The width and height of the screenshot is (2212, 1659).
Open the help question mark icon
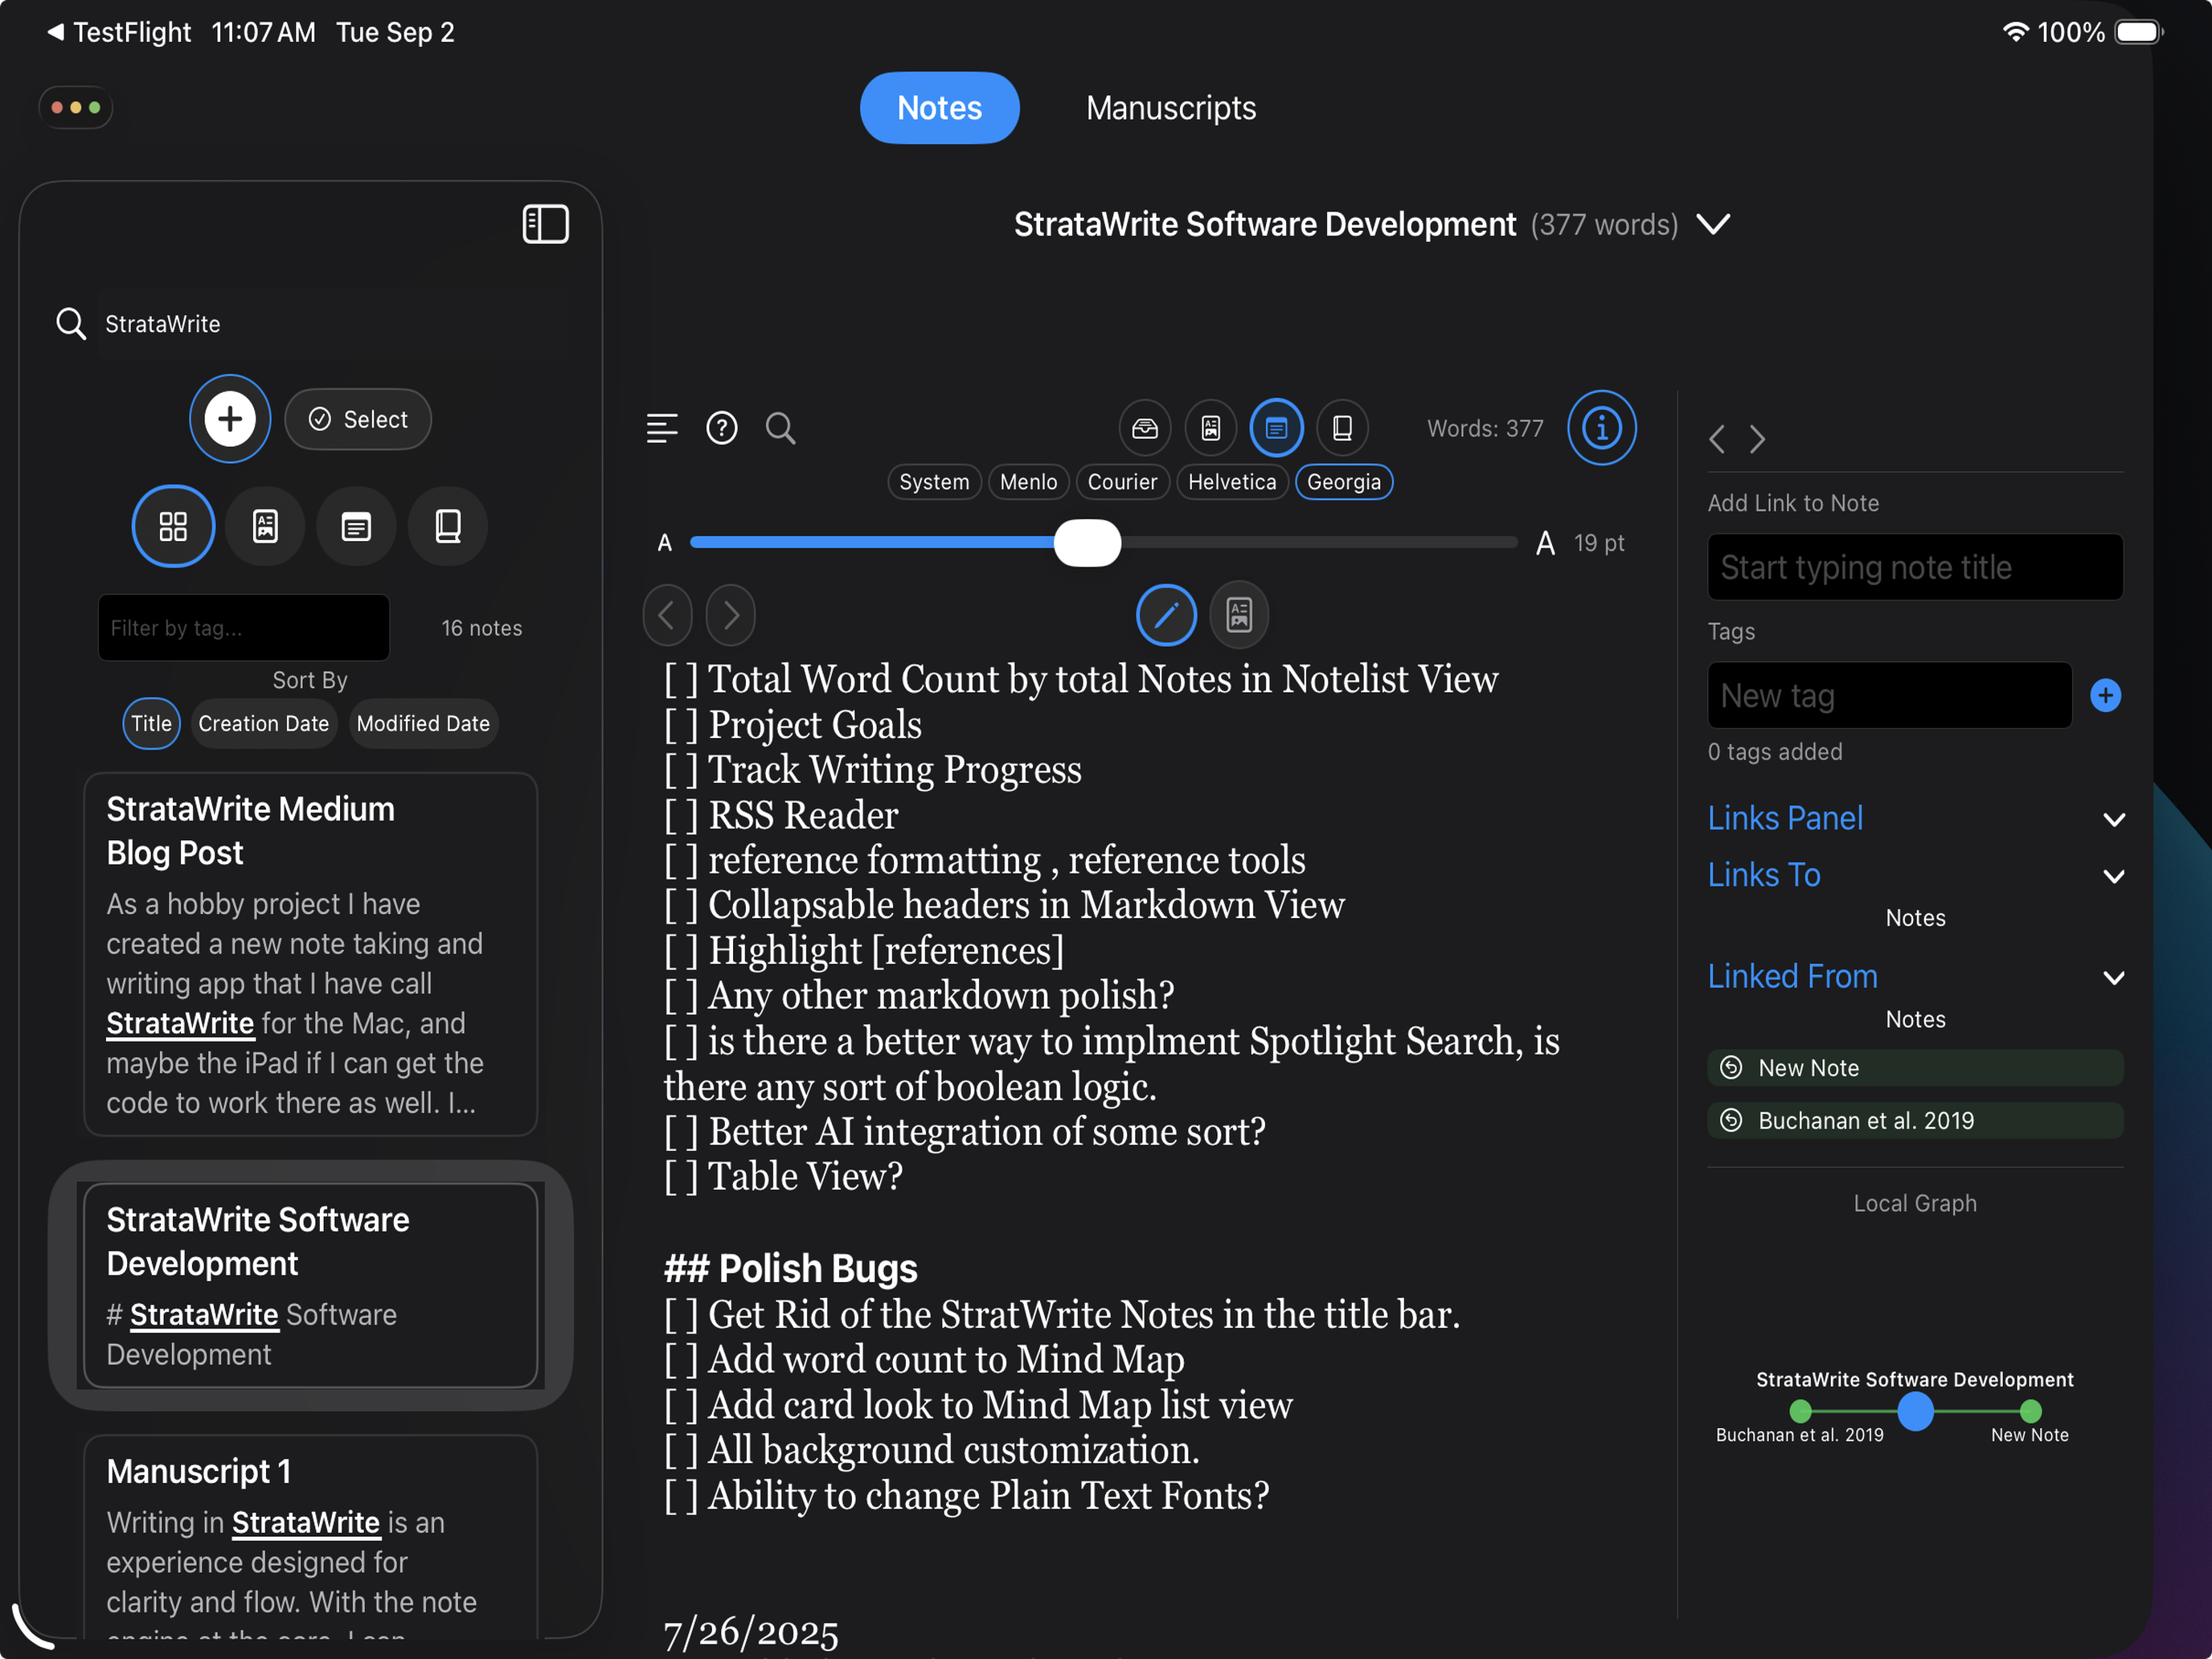(x=721, y=428)
